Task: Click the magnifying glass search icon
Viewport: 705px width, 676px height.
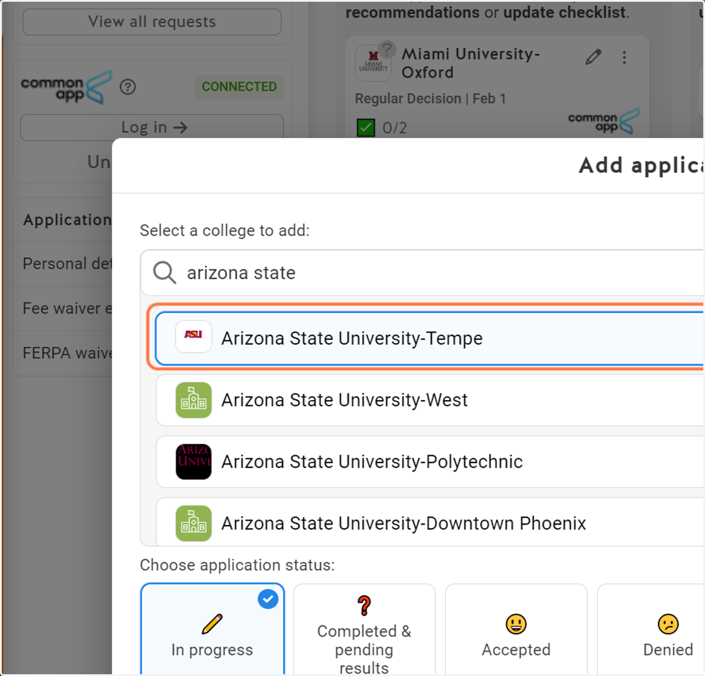Action: pyautogui.click(x=164, y=273)
